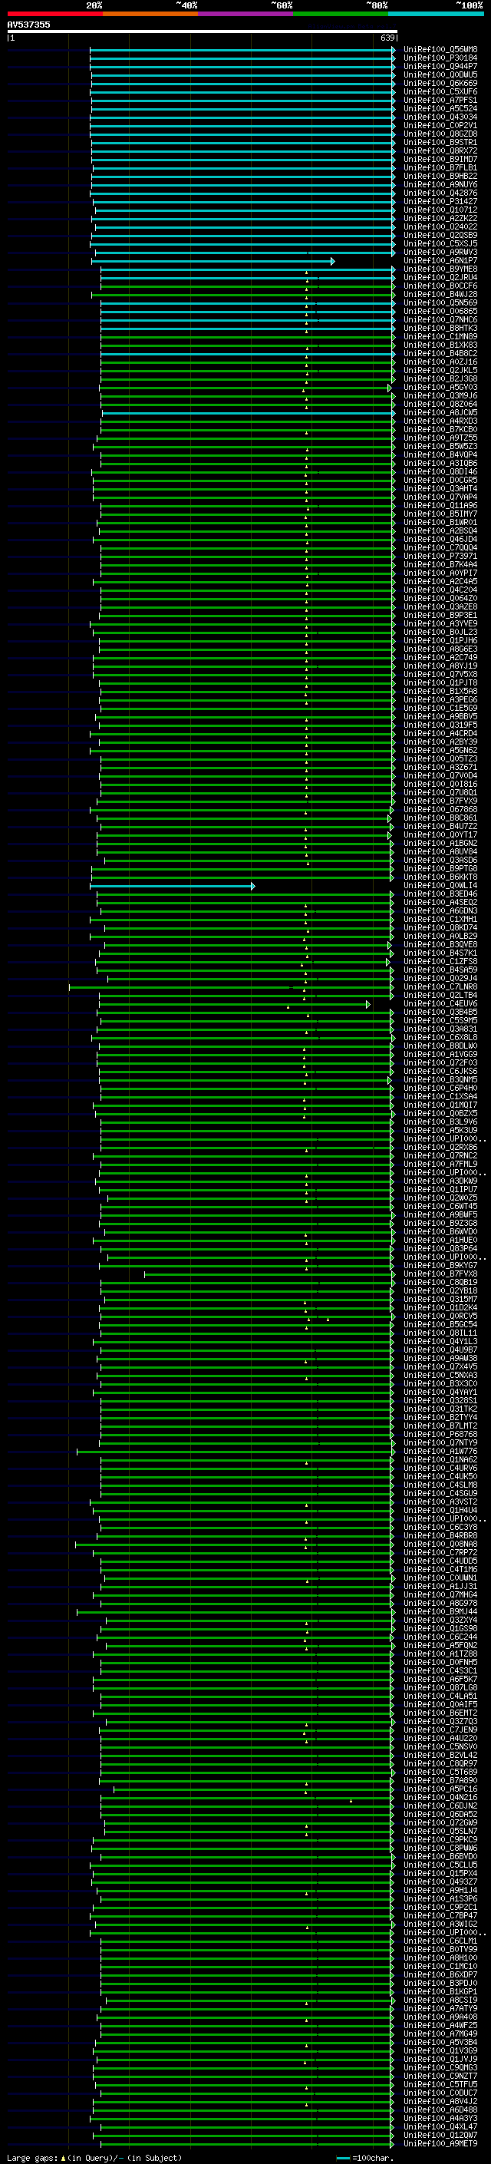491x2164 pixels.
Task: Open hit UniRef100_Q8GZD8
Action: click(440, 134)
